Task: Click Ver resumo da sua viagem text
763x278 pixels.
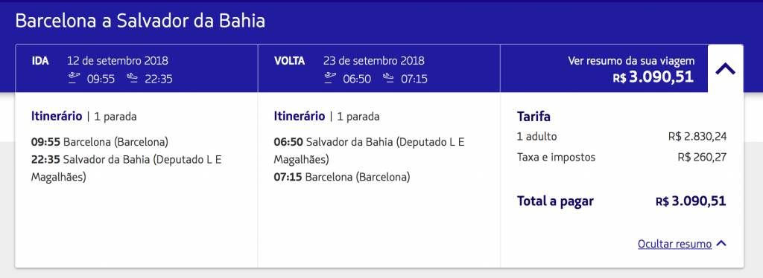Action: click(x=631, y=61)
